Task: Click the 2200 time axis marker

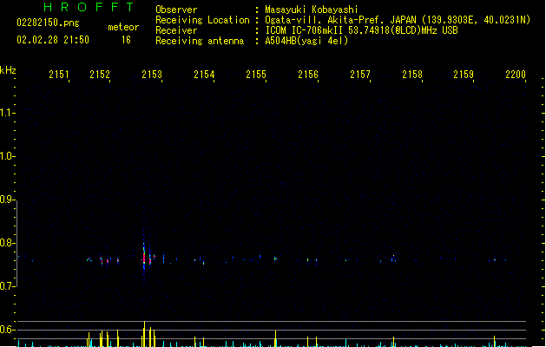Action: 516,75
